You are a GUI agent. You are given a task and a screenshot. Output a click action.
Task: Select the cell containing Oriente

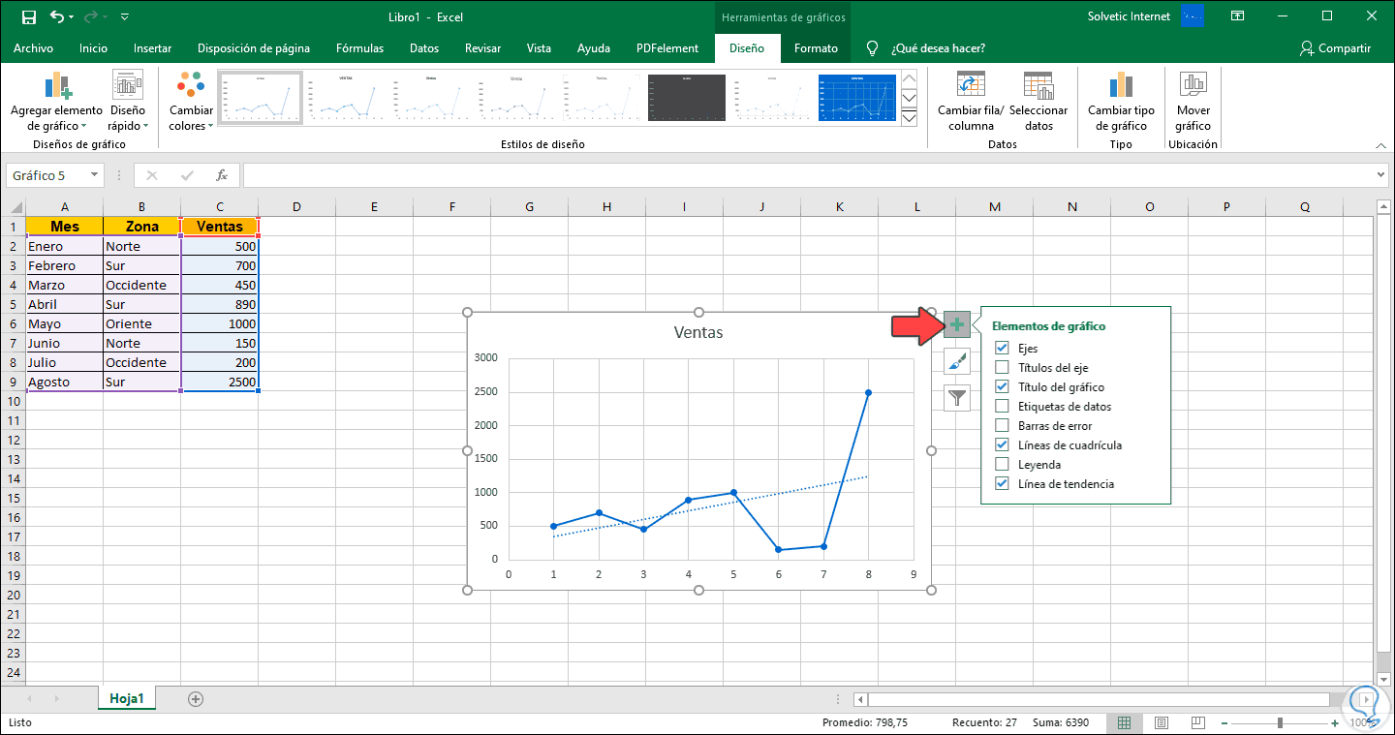pyautogui.click(x=141, y=323)
